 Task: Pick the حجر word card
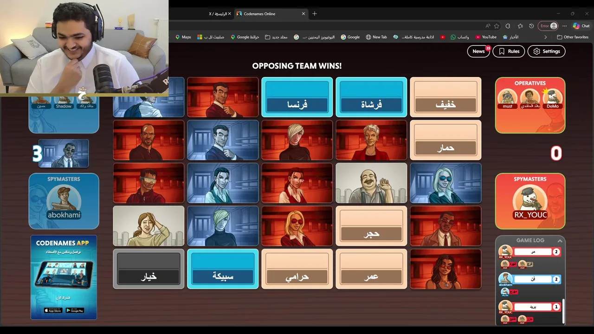tap(371, 226)
